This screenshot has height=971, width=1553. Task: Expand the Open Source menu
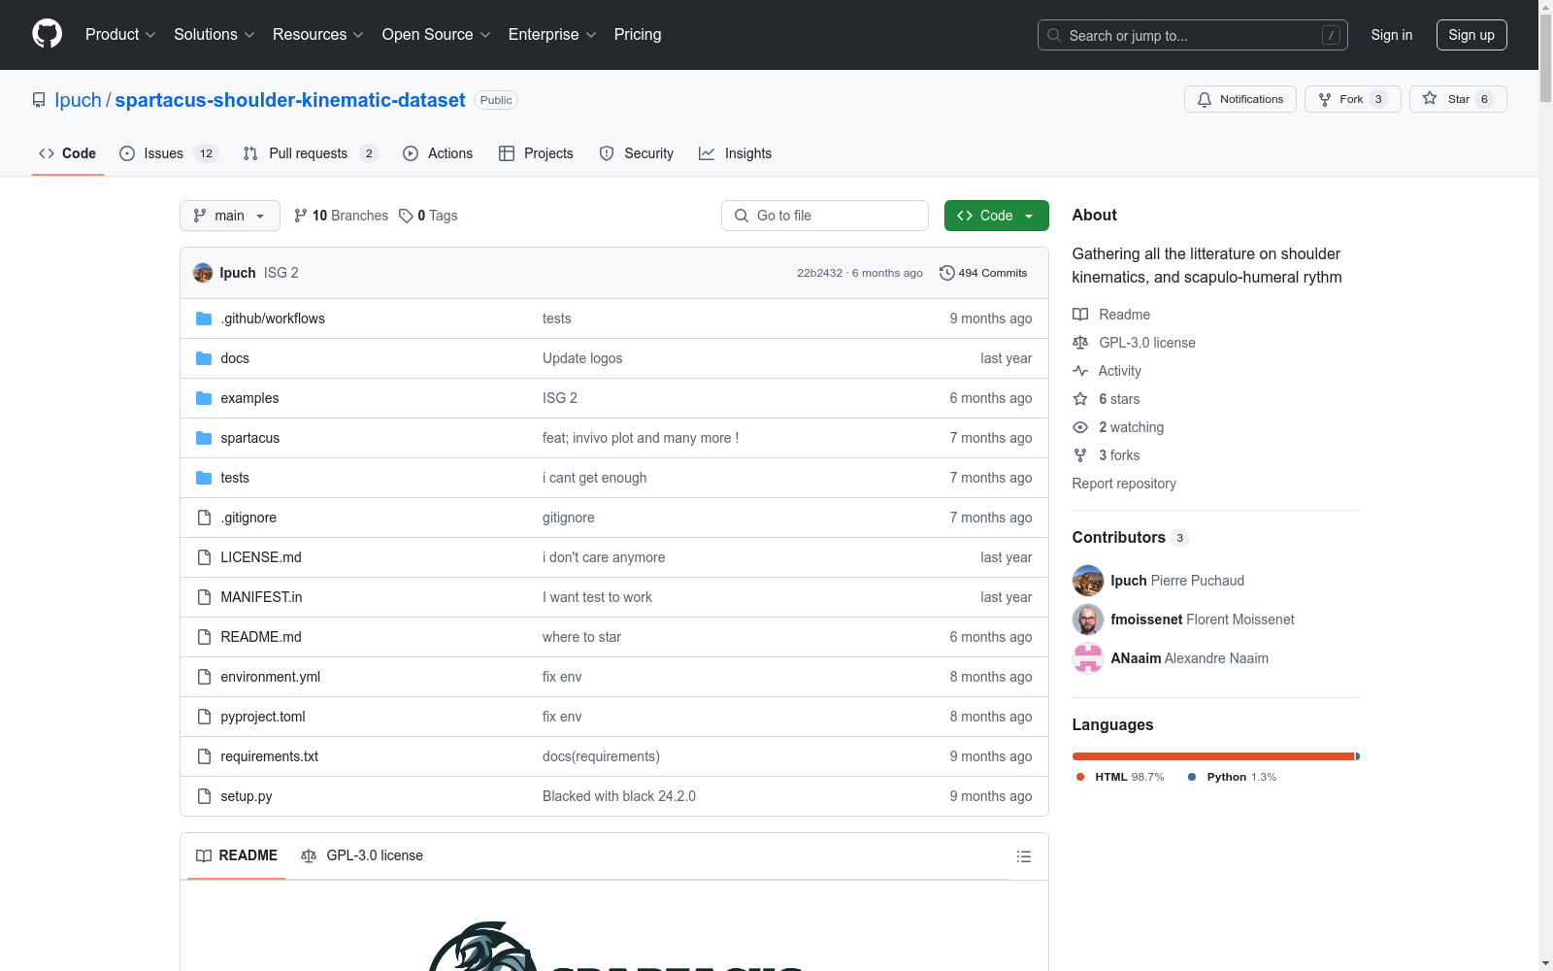[437, 34]
